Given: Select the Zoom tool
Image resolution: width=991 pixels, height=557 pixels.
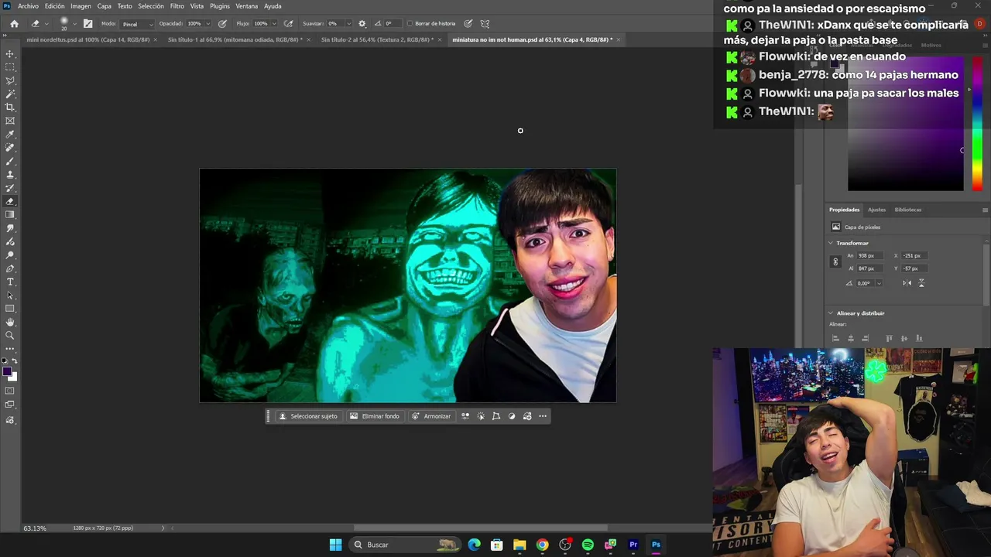Looking at the screenshot, I should tap(10, 336).
